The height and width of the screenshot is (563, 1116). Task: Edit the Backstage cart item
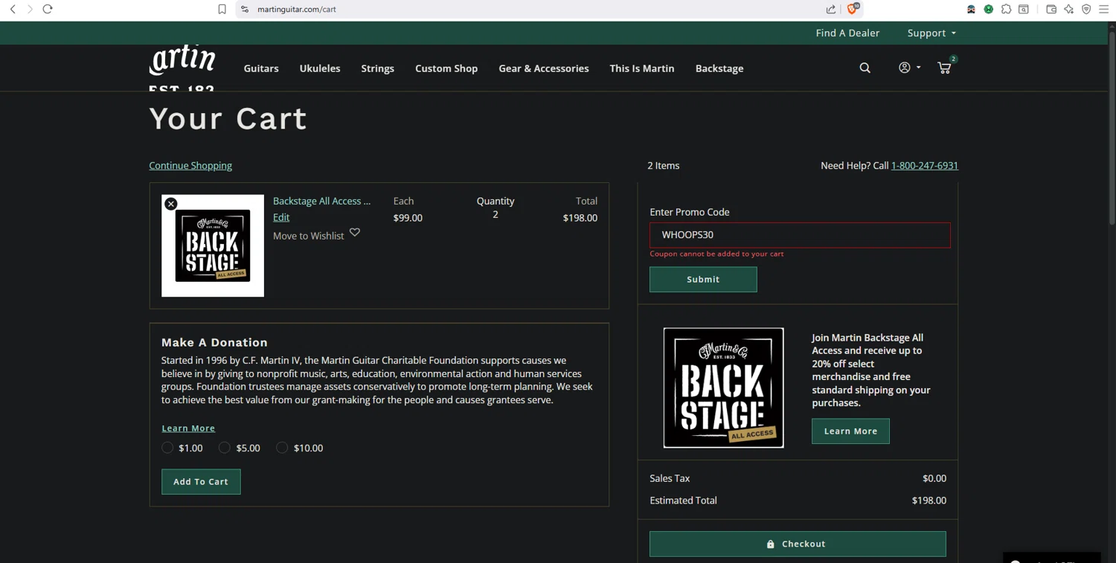click(x=281, y=217)
